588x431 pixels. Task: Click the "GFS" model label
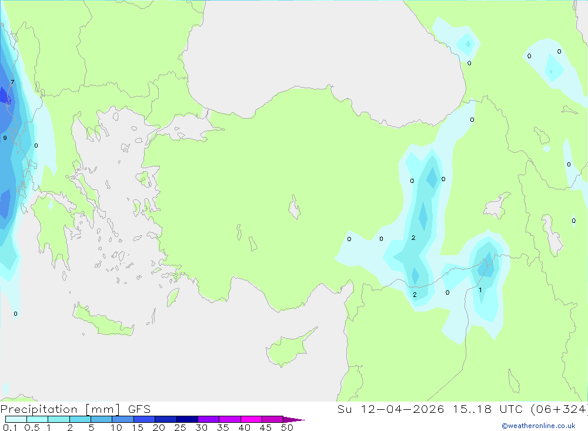[139, 409]
